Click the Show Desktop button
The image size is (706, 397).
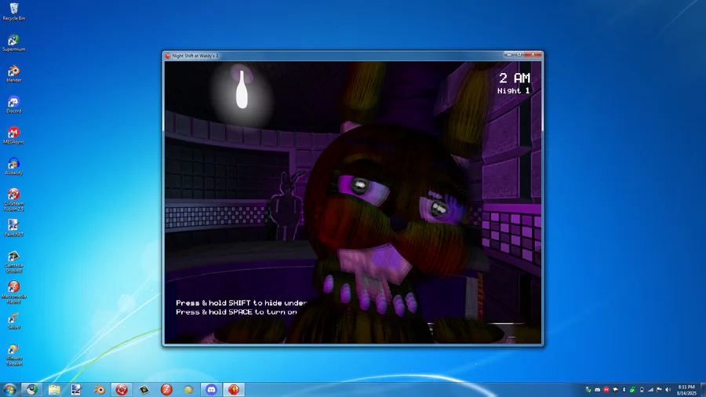(703, 390)
